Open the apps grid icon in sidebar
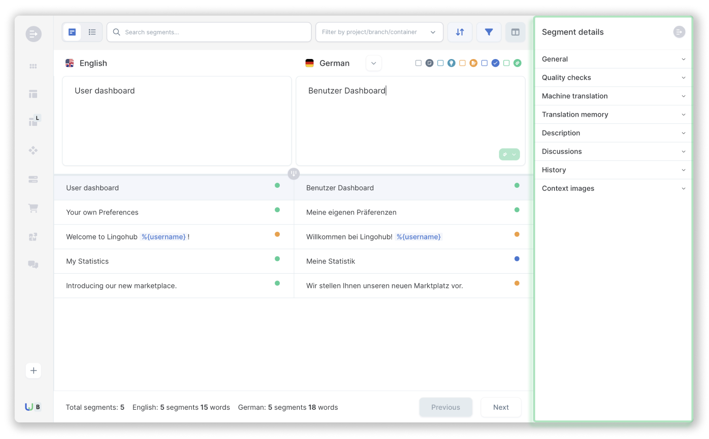 (x=33, y=66)
